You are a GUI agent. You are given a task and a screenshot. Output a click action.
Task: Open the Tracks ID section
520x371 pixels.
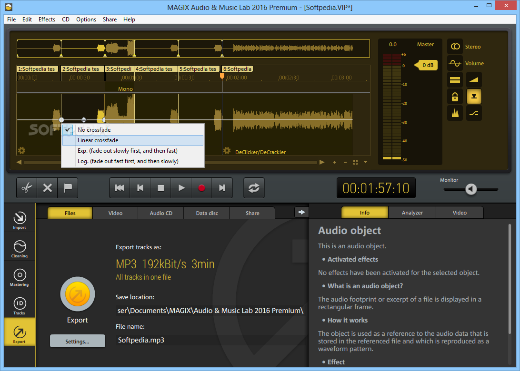(19, 306)
